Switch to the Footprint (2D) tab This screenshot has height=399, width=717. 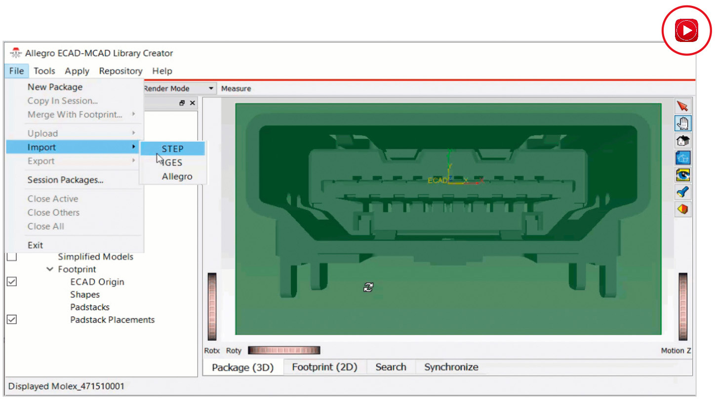(x=324, y=367)
